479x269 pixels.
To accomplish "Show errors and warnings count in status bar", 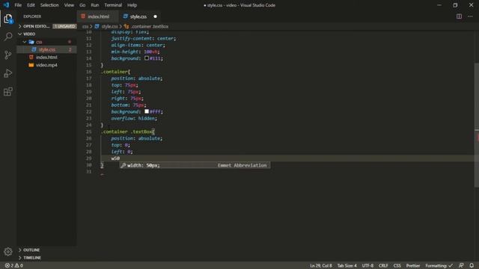I will (x=14, y=266).
